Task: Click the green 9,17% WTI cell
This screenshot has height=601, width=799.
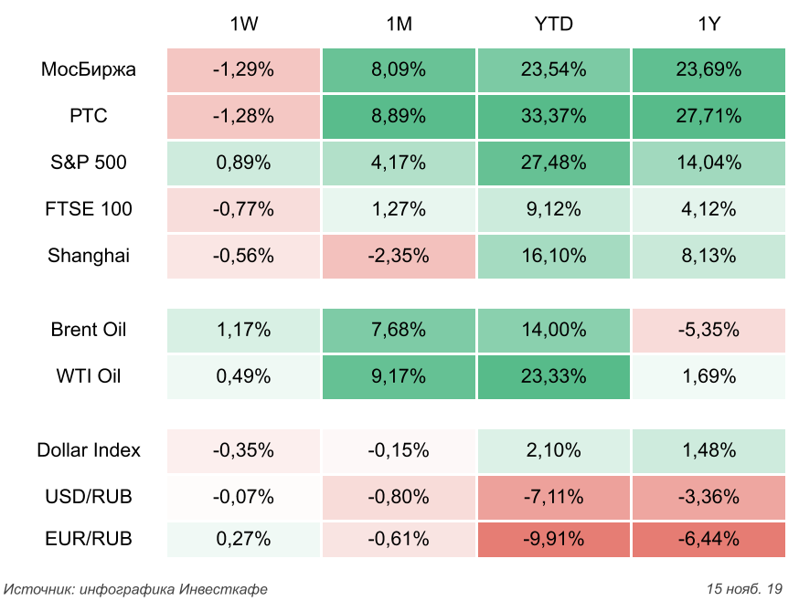Action: point(399,376)
